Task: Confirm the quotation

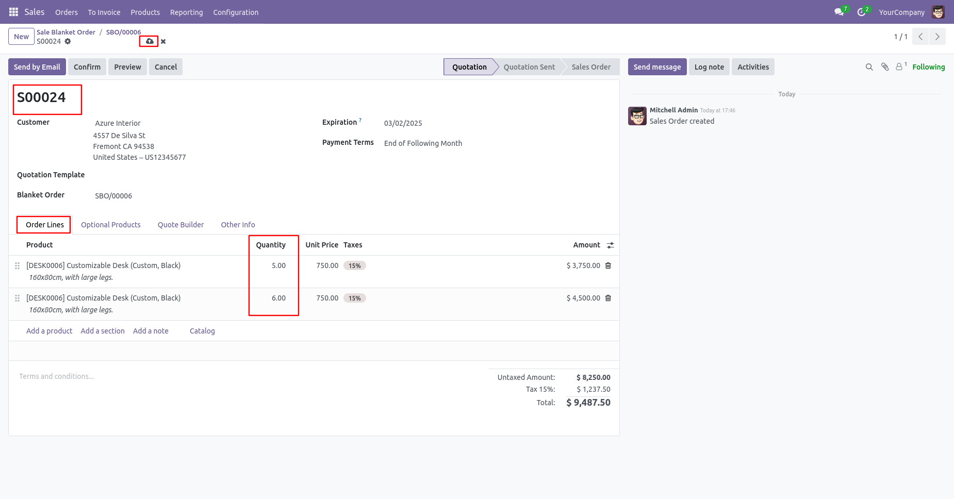Action: click(87, 67)
